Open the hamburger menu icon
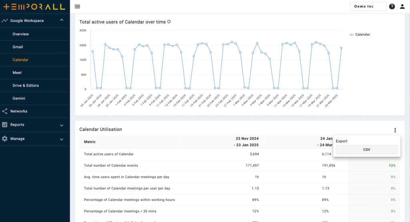This screenshot has width=410, height=222. tap(77, 6)
